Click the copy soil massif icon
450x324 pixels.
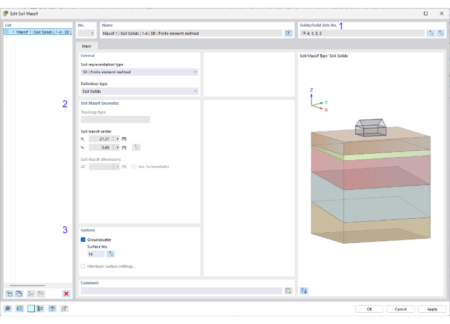click(x=19, y=293)
